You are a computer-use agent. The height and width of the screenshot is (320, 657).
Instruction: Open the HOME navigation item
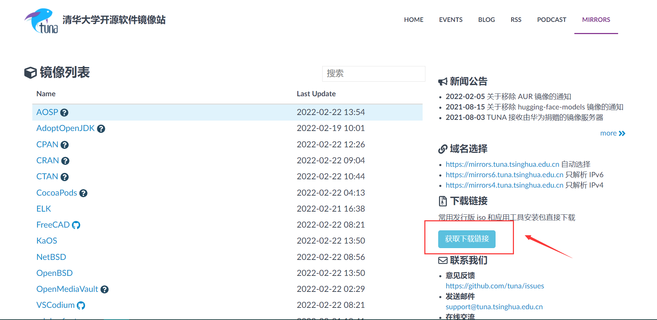click(414, 20)
